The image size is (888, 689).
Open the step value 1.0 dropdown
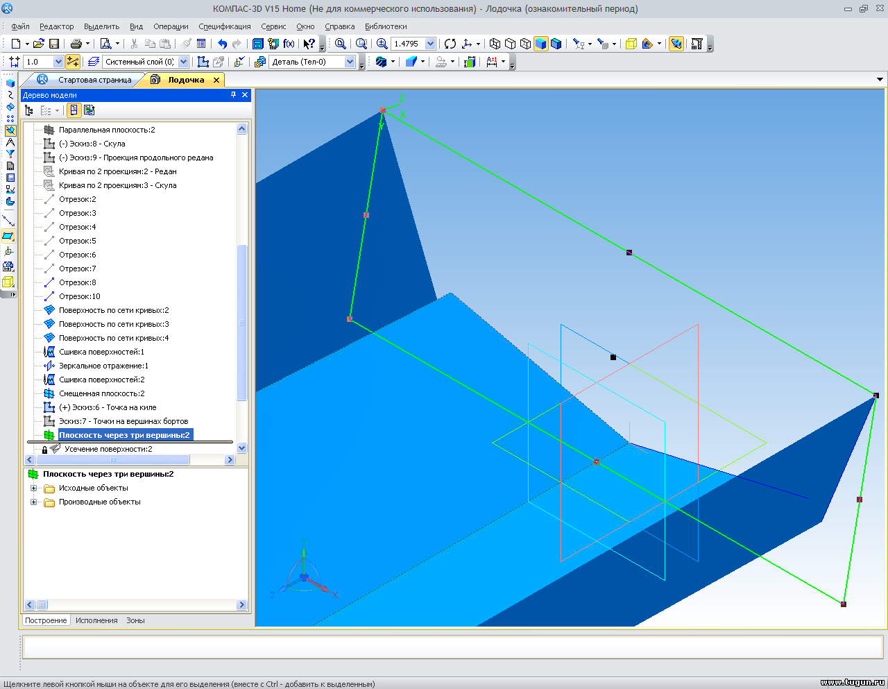(x=58, y=62)
